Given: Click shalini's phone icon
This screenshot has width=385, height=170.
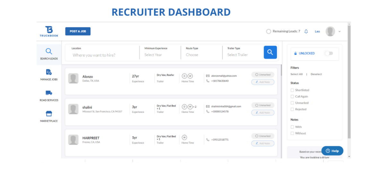Looking at the screenshot, I should point(208,112).
